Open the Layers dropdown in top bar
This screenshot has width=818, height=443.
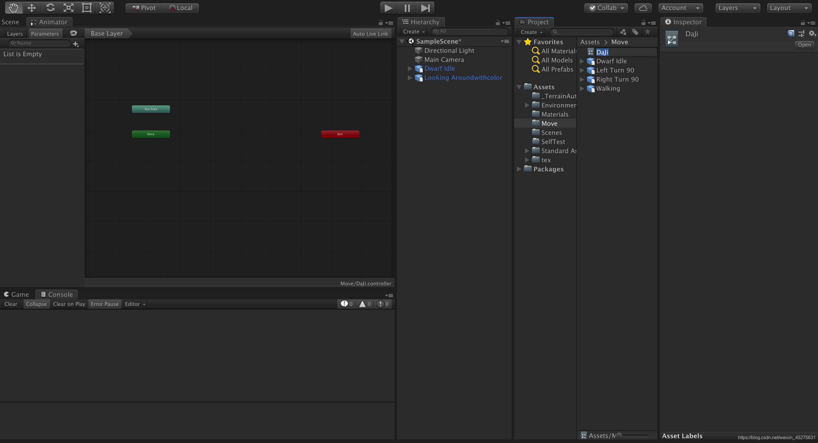click(737, 8)
